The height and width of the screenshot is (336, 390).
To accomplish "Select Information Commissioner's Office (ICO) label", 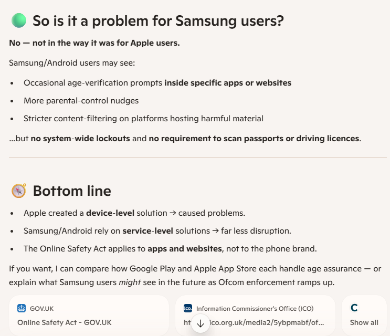I will click(x=255, y=308).
